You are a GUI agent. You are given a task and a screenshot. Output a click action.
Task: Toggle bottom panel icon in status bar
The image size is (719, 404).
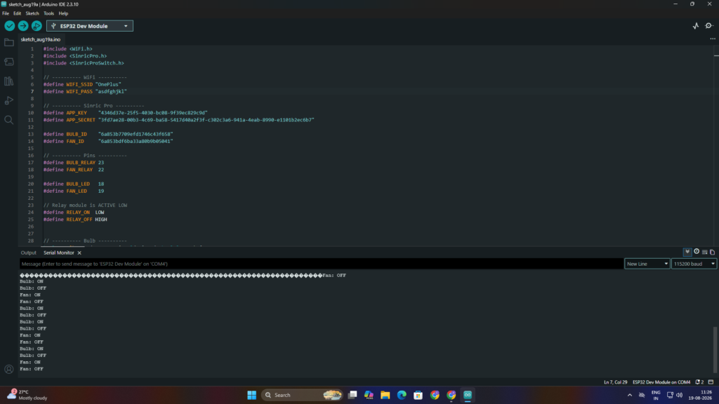tap(711, 382)
